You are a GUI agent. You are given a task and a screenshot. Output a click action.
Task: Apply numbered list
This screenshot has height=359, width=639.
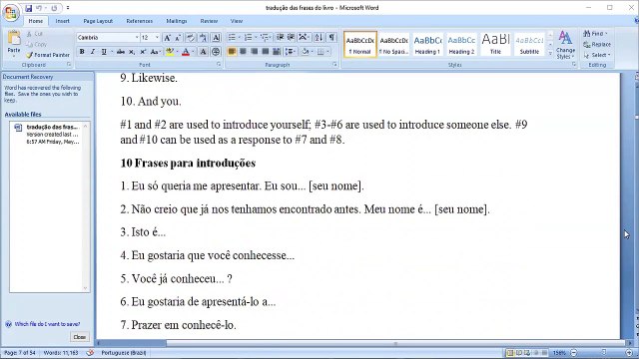[x=248, y=38]
